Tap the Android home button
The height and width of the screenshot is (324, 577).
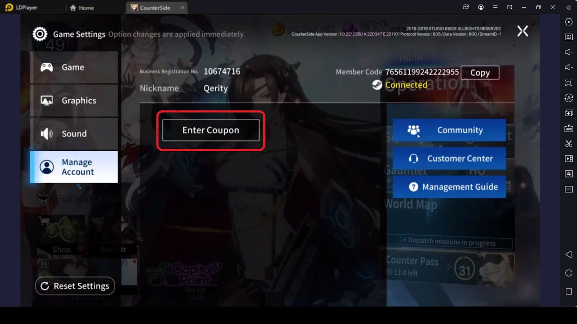[569, 273]
